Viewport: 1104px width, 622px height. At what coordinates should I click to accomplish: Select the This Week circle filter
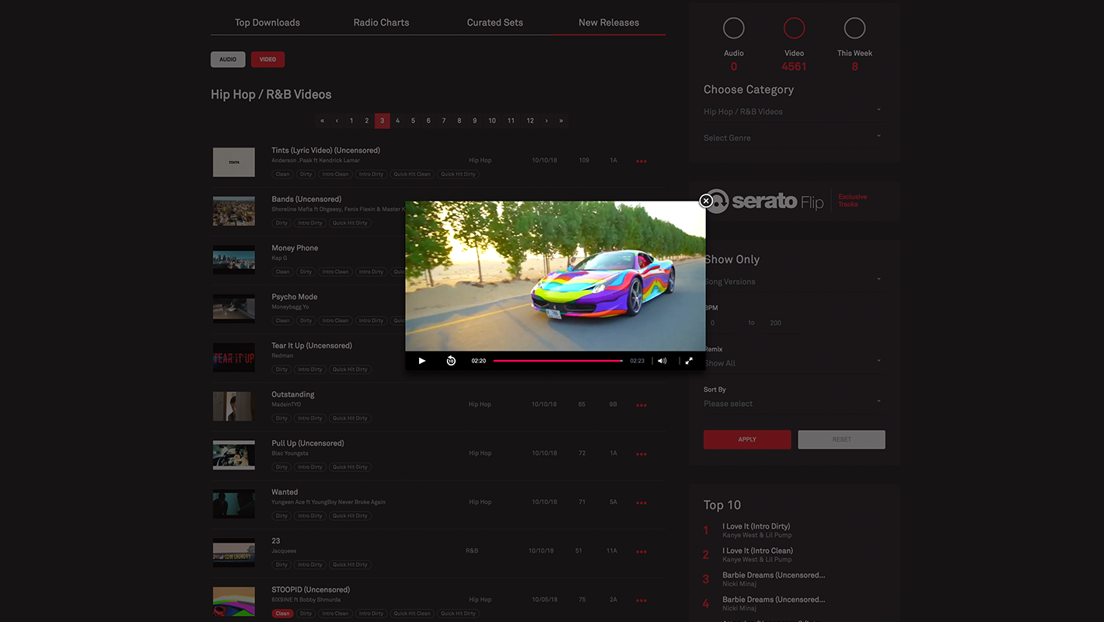point(854,29)
